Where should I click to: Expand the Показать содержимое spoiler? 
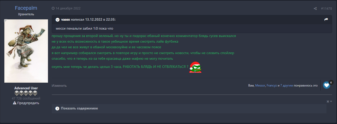pos(57,108)
